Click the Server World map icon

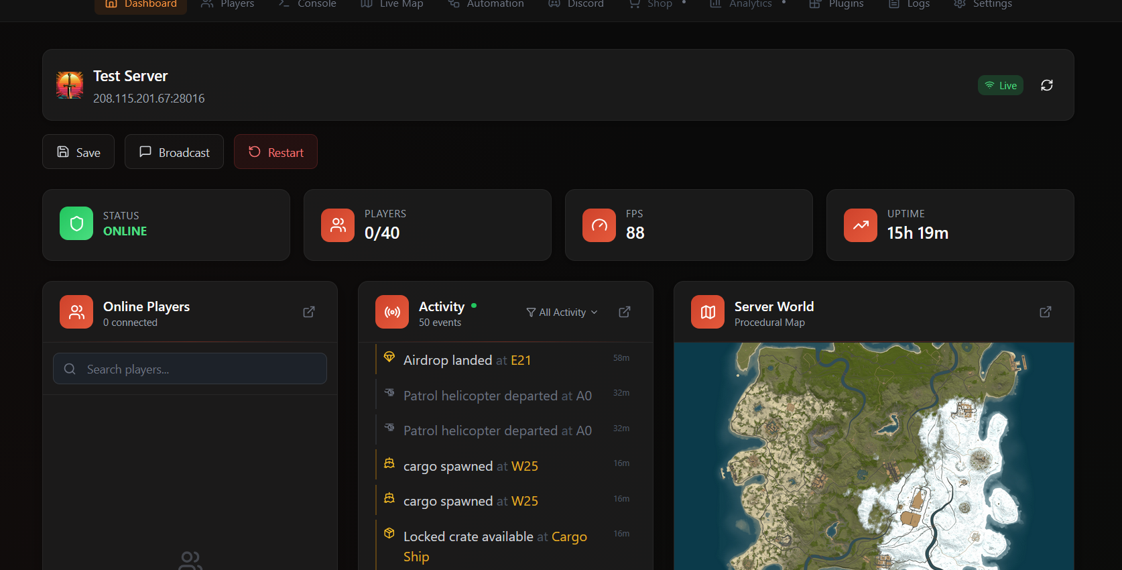click(x=708, y=312)
